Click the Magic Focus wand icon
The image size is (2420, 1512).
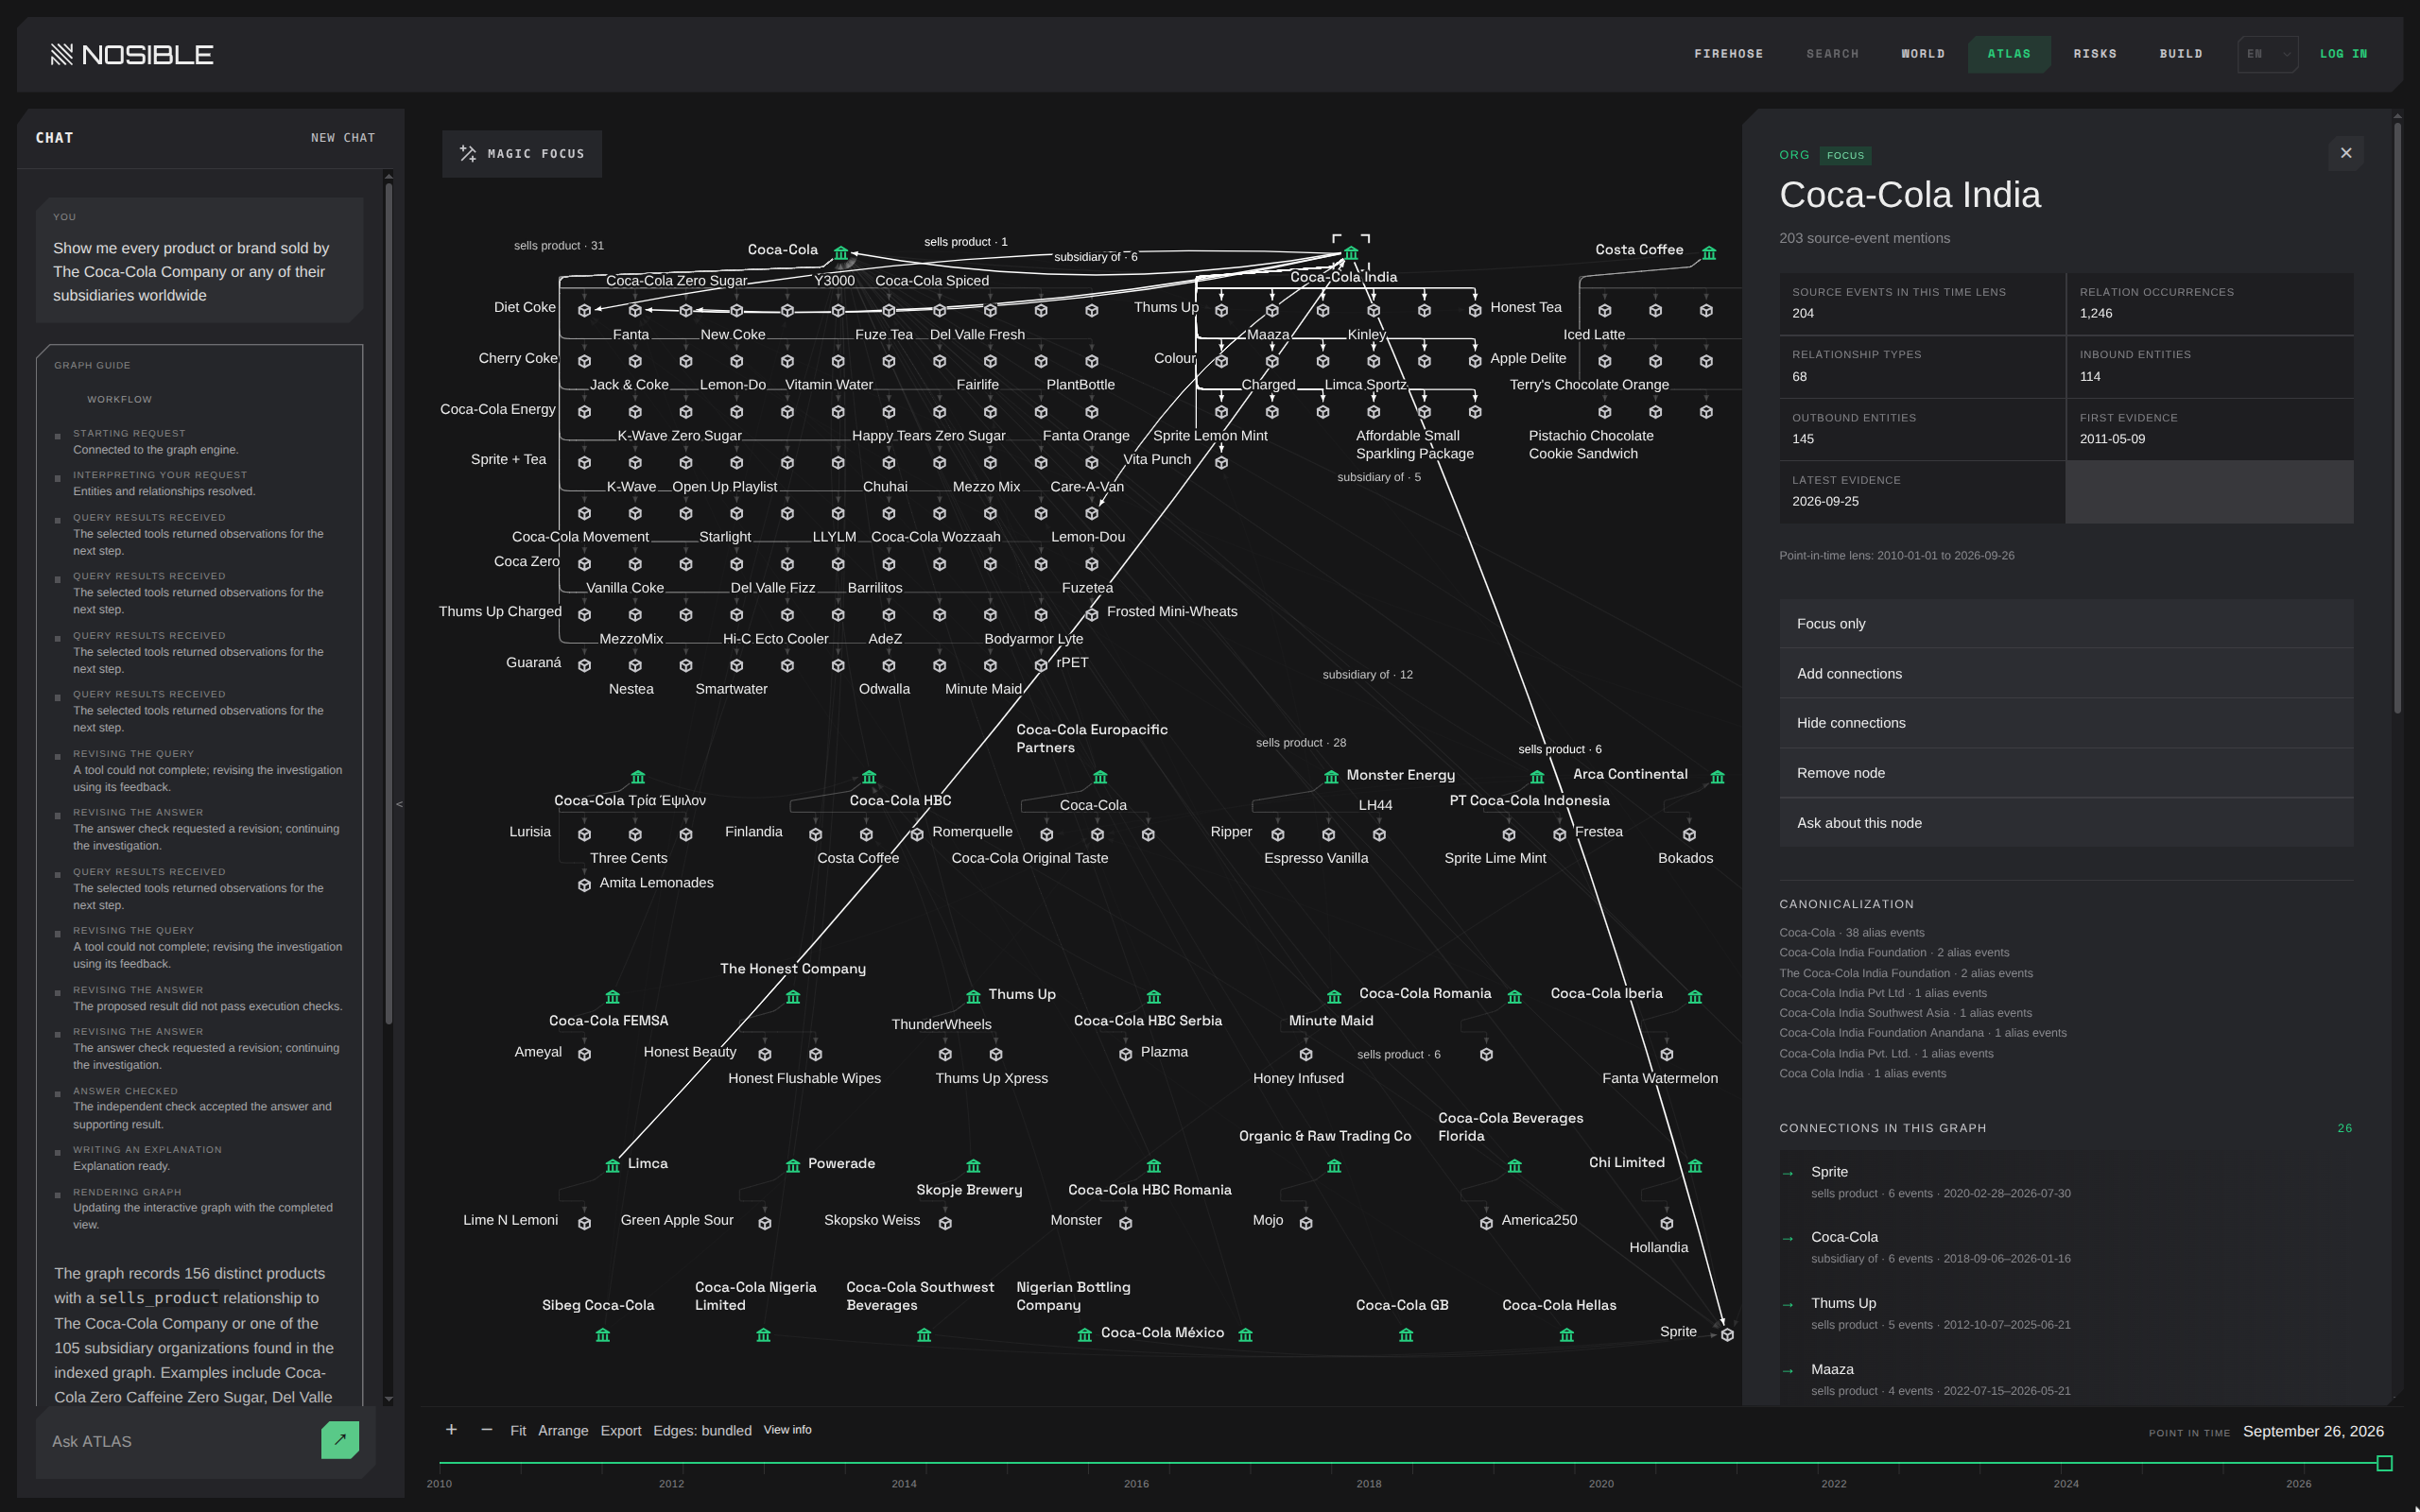click(467, 154)
